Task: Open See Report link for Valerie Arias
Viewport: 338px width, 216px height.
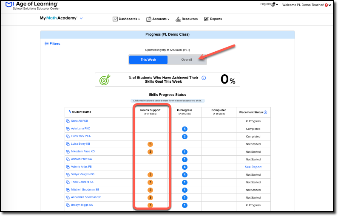Action: pyautogui.click(x=253, y=167)
